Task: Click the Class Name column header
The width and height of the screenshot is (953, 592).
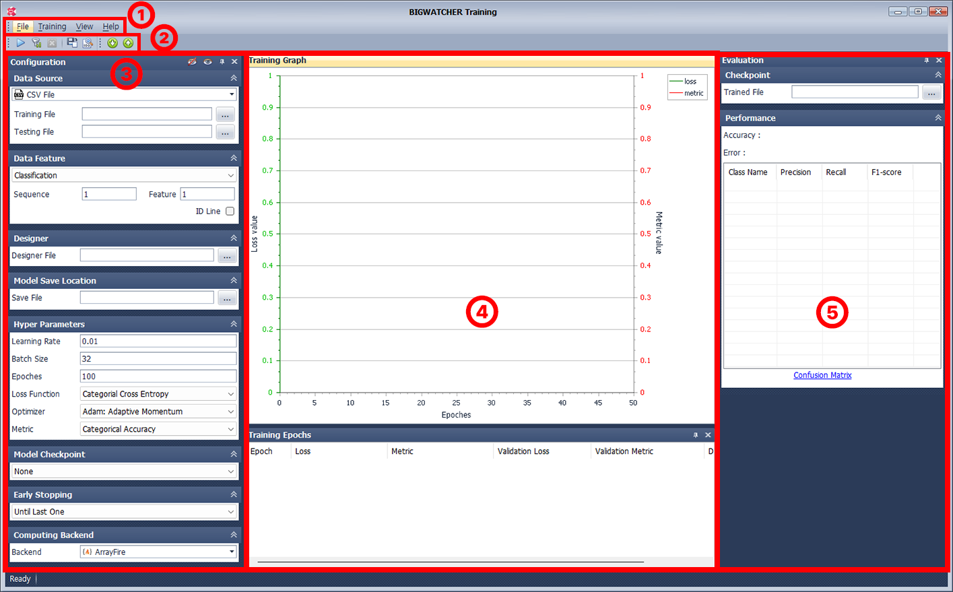Action: tap(750, 172)
